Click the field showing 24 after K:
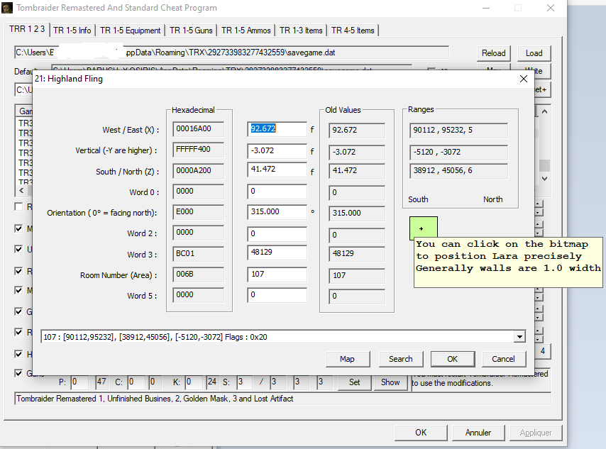The width and height of the screenshot is (606, 449). point(211,382)
